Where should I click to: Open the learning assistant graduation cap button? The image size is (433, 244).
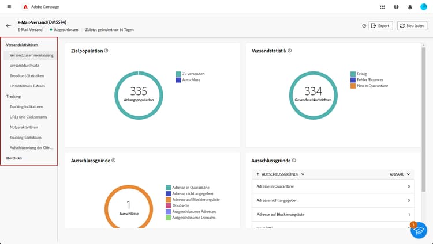(x=419, y=230)
